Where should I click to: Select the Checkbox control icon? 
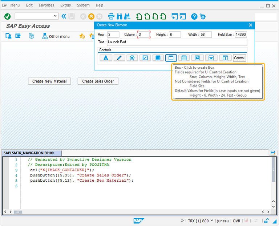click(x=145, y=58)
